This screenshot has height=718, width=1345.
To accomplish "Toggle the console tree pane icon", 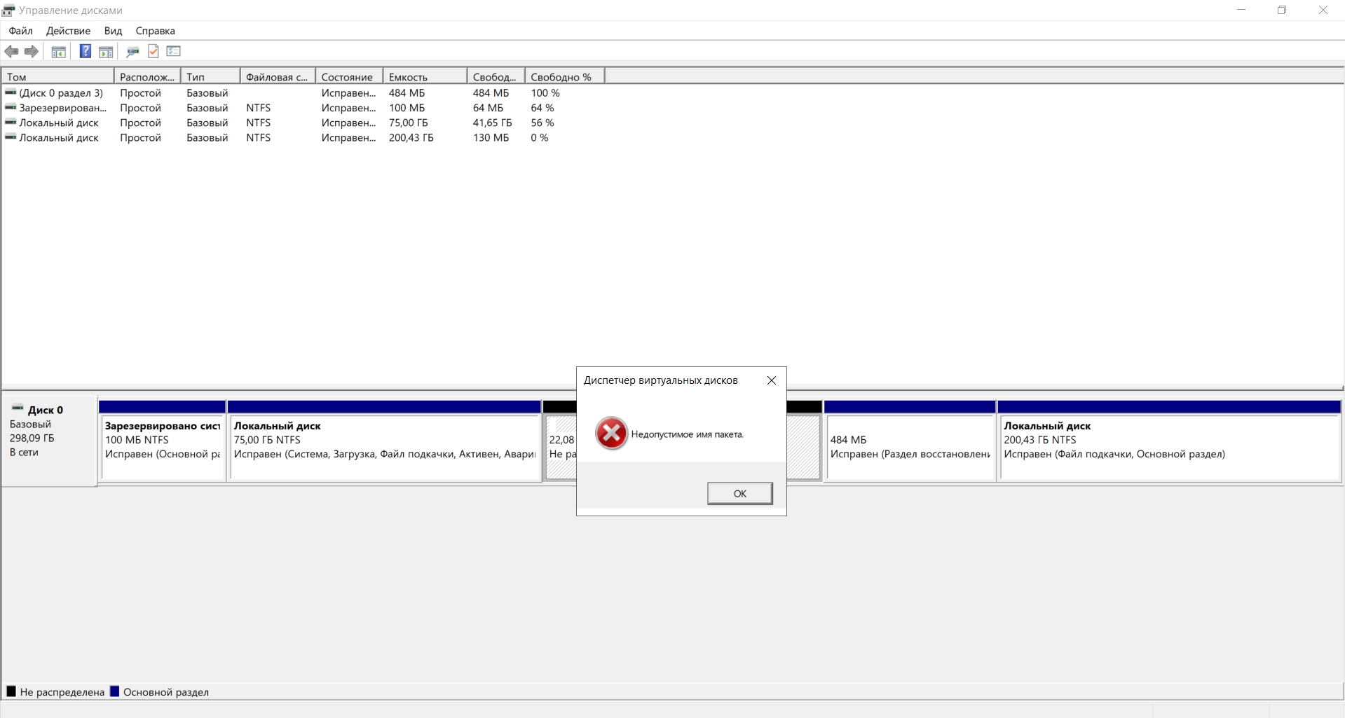I will pyautogui.click(x=59, y=51).
